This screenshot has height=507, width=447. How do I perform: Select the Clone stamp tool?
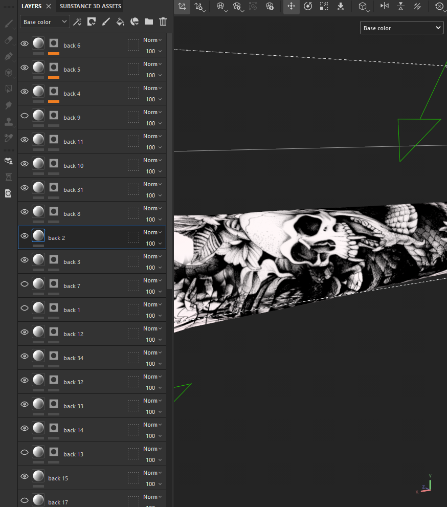coord(9,122)
